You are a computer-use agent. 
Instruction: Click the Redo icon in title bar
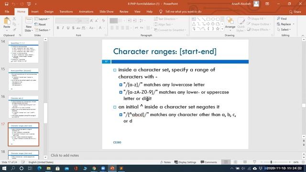(22, 4)
